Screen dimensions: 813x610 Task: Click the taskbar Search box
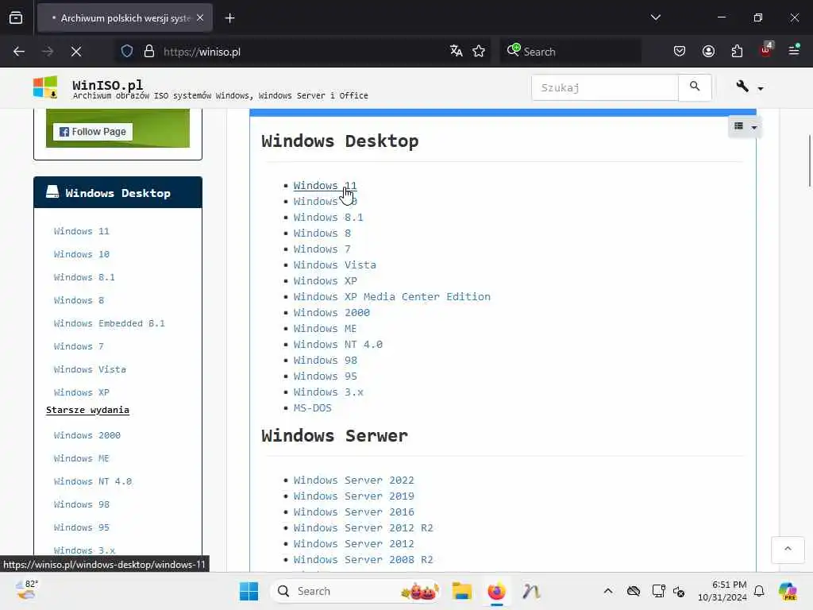[357, 591]
